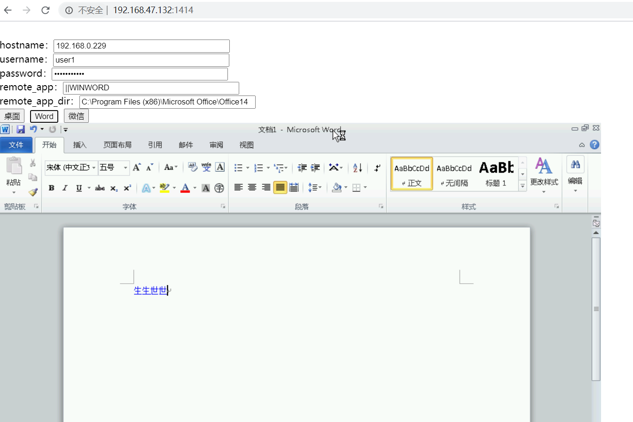Toggle the ruler button above the vertical scrollbar
633x422 pixels.
point(596,223)
